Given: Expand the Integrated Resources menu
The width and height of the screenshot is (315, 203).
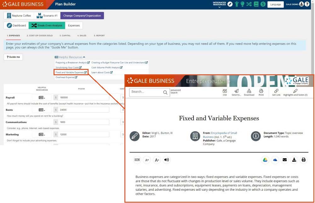Looking at the screenshot, I should tap(219, 5).
